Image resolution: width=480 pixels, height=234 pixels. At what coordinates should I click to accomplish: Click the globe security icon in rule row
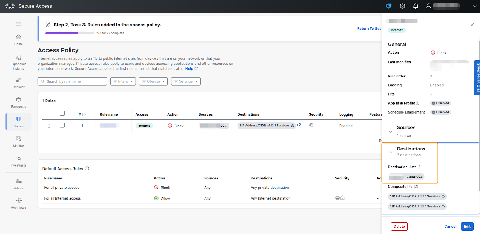point(311,126)
